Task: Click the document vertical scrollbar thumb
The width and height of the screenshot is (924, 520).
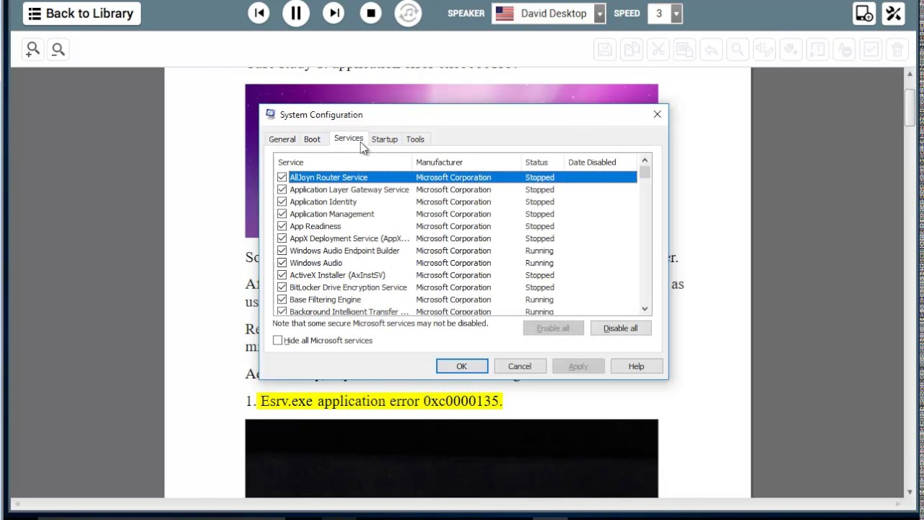Action: tap(911, 107)
